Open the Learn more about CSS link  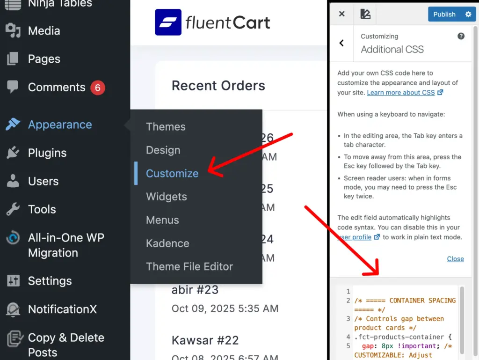click(x=401, y=92)
